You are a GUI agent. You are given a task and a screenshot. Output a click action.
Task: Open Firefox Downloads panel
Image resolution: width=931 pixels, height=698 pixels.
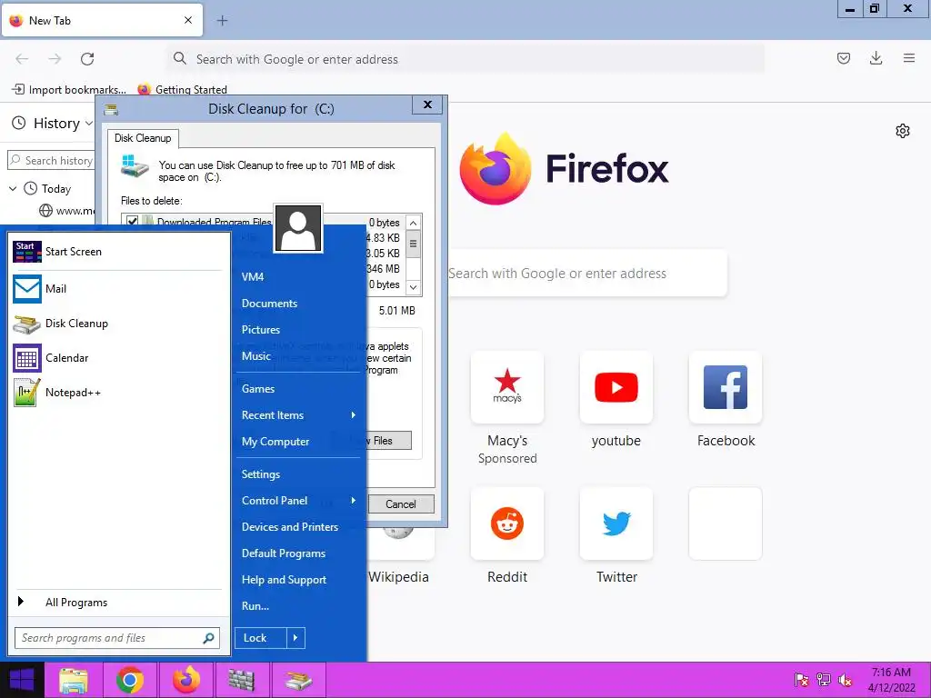pos(876,58)
